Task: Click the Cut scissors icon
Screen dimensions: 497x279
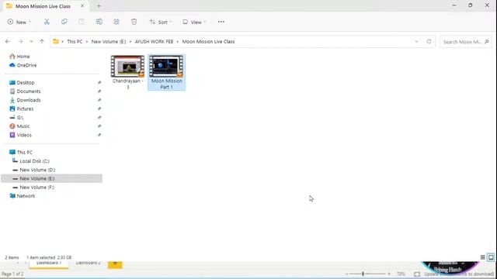Action: [x=47, y=22]
